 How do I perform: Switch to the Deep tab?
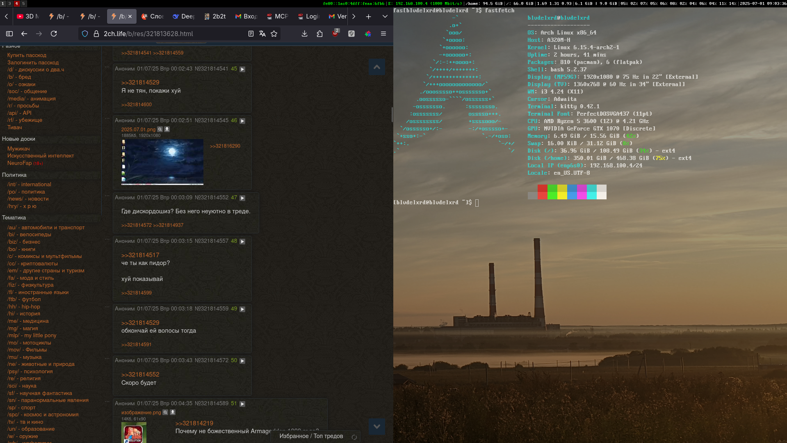[184, 16]
